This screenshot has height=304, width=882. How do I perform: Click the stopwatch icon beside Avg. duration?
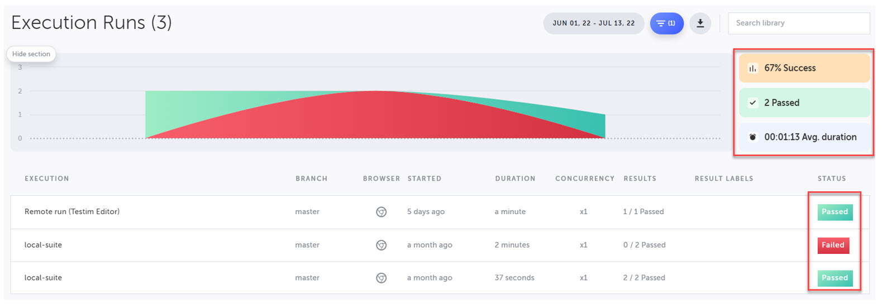point(752,137)
